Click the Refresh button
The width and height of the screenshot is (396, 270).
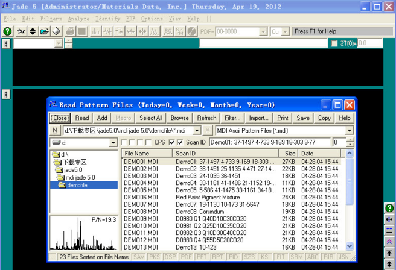[x=207, y=118]
